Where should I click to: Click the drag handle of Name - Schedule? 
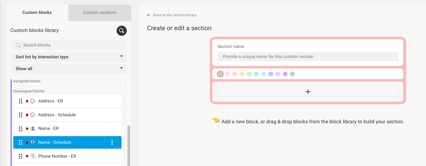tap(21, 142)
